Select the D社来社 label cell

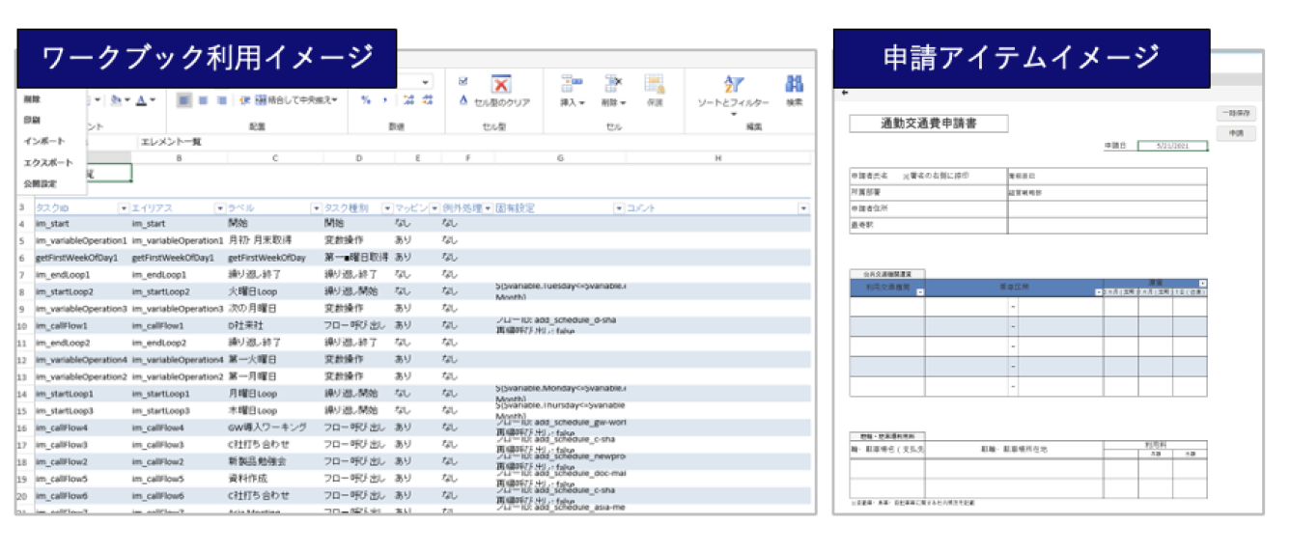274,326
